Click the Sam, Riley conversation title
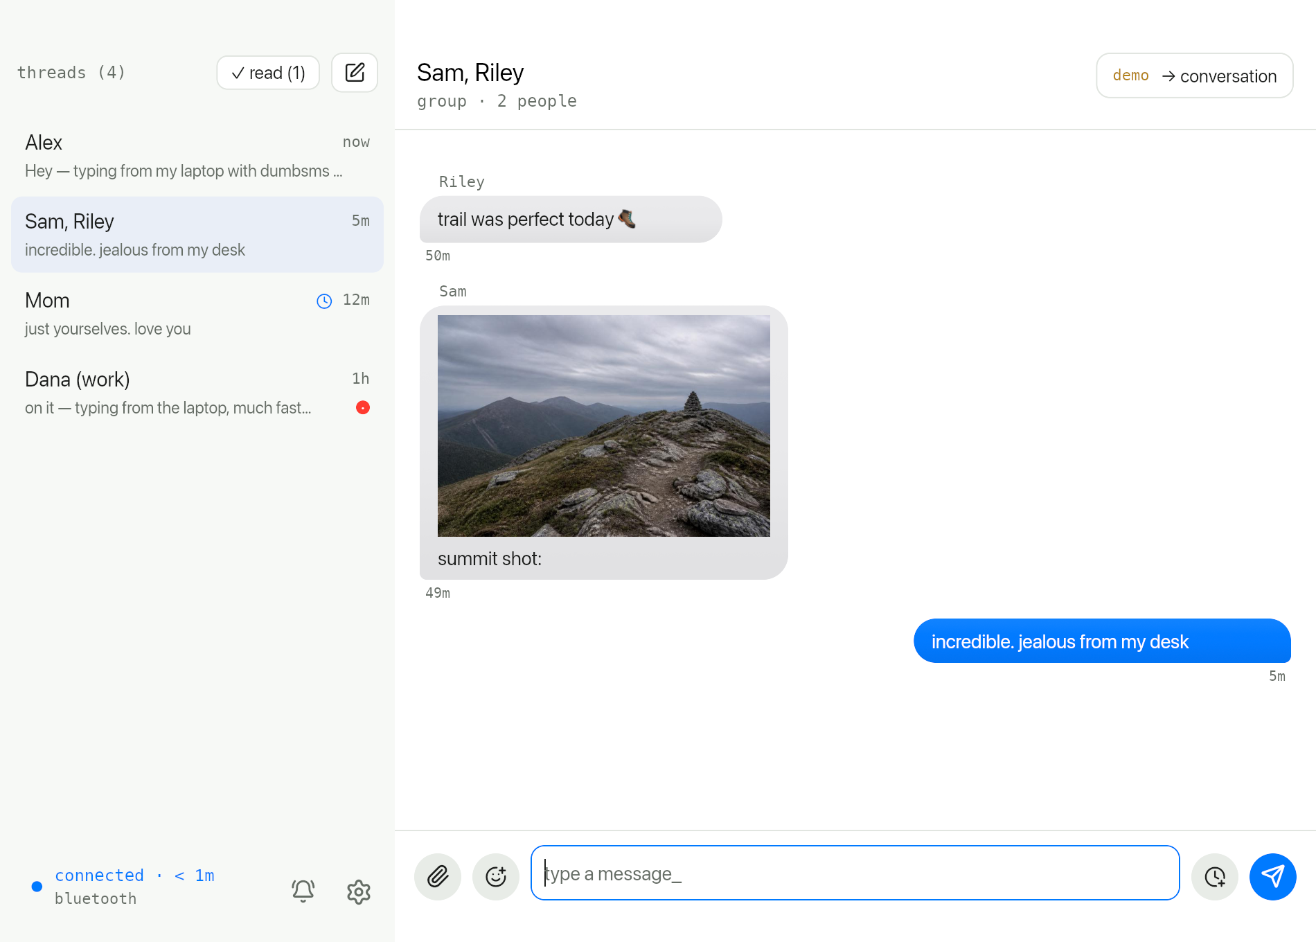 [x=470, y=73]
